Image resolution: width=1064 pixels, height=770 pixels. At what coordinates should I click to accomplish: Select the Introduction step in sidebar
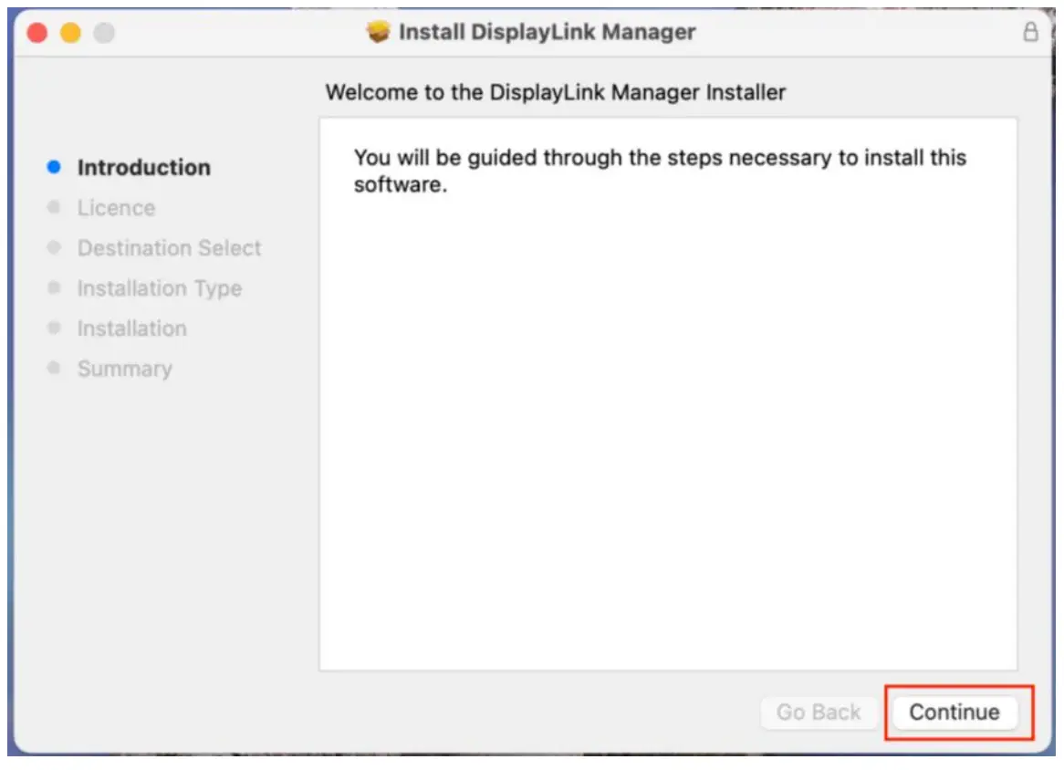(144, 168)
